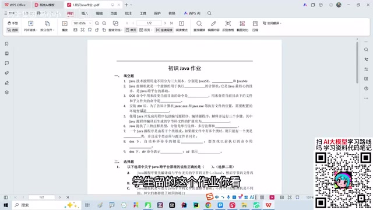Open the 101.05% zoom combo box
Image resolution: width=373 pixels, height=210 pixels.
tap(82, 23)
